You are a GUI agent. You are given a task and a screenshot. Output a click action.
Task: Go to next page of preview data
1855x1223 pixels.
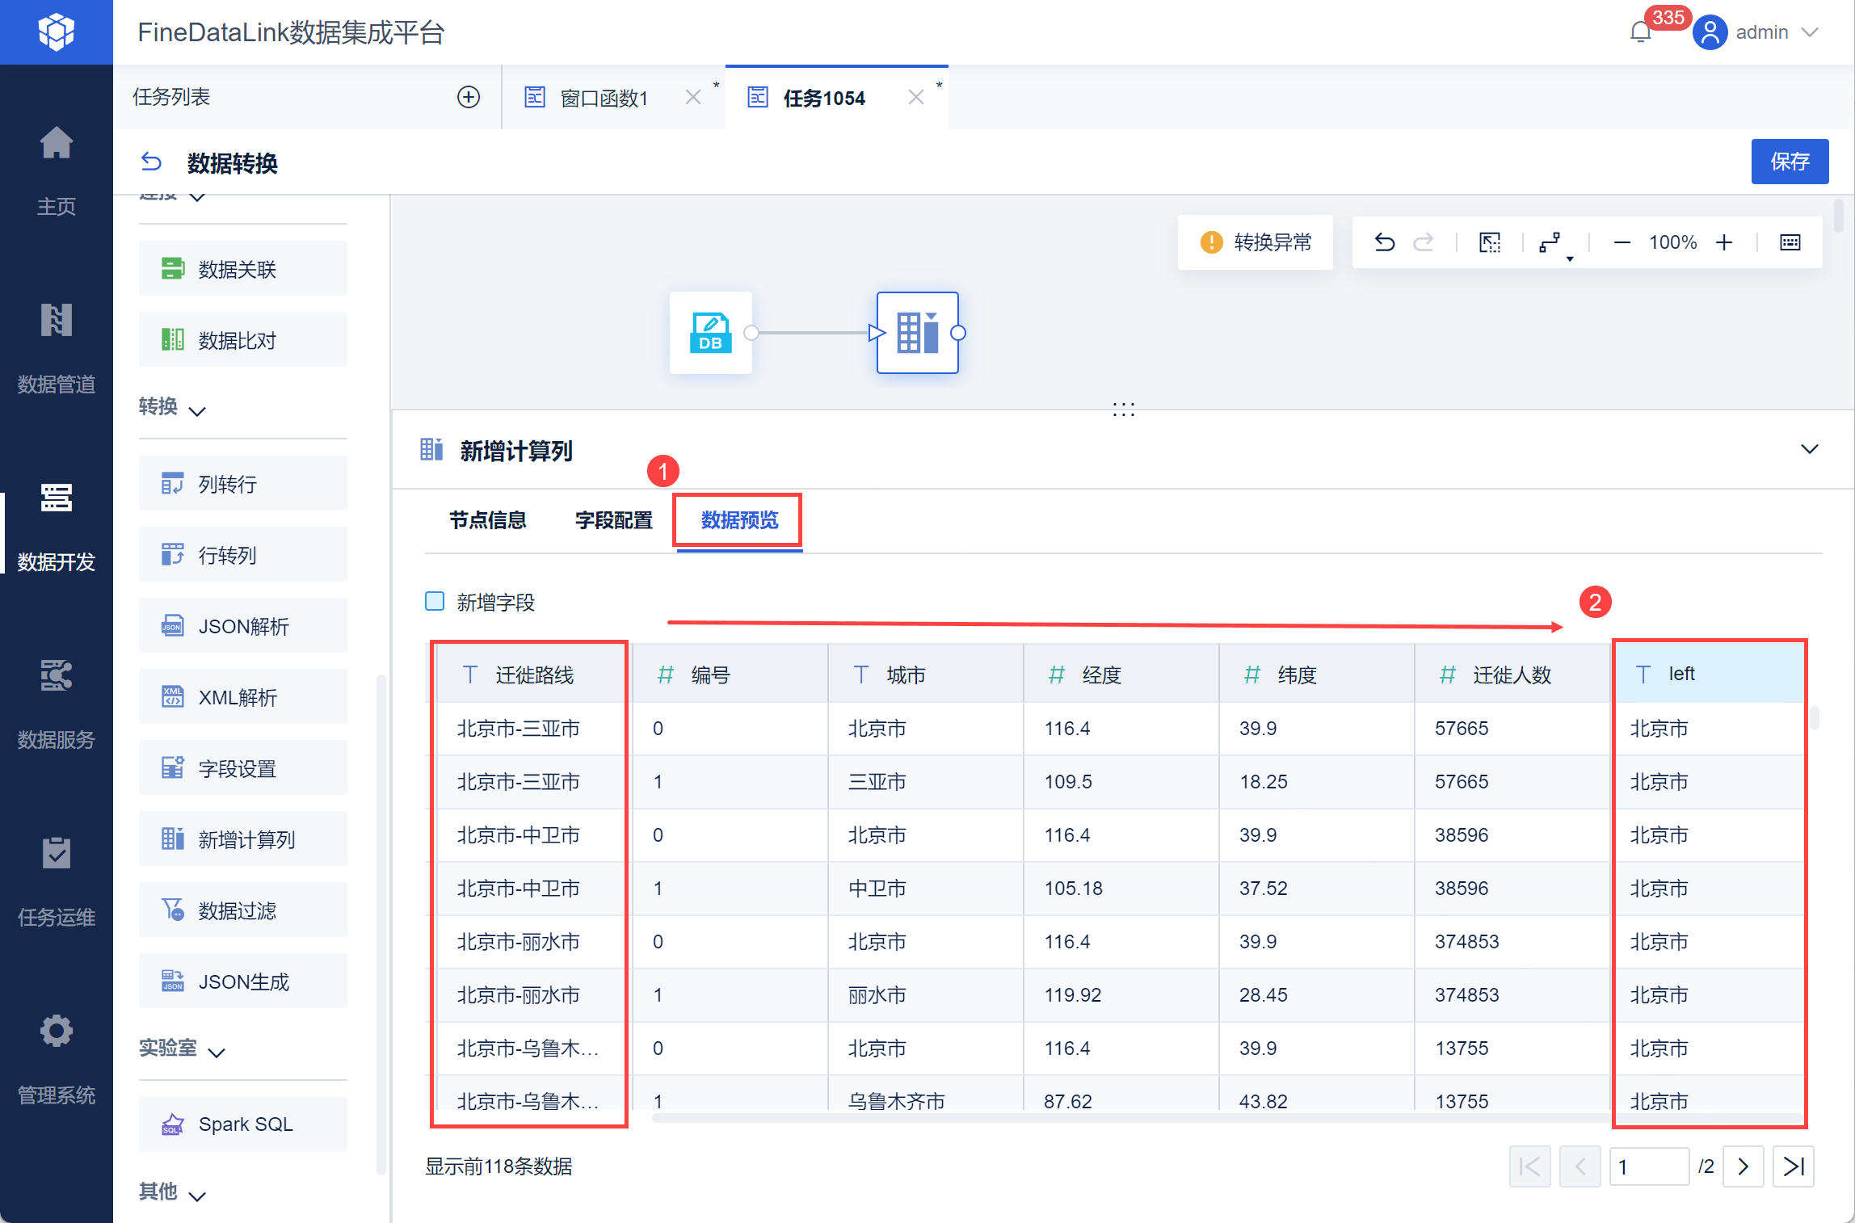pyautogui.click(x=1743, y=1166)
